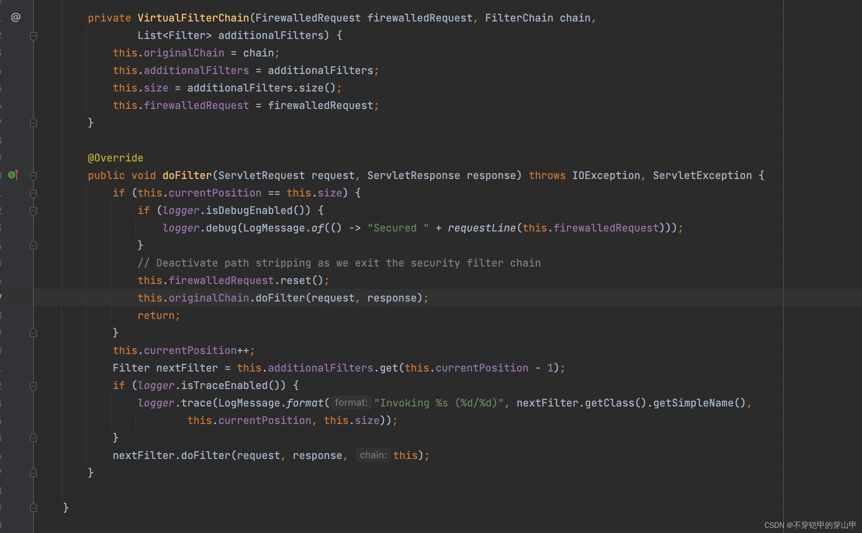The width and height of the screenshot is (862, 533).
Task: Click the 'Deactivate path stripping' comment
Action: tap(339, 263)
